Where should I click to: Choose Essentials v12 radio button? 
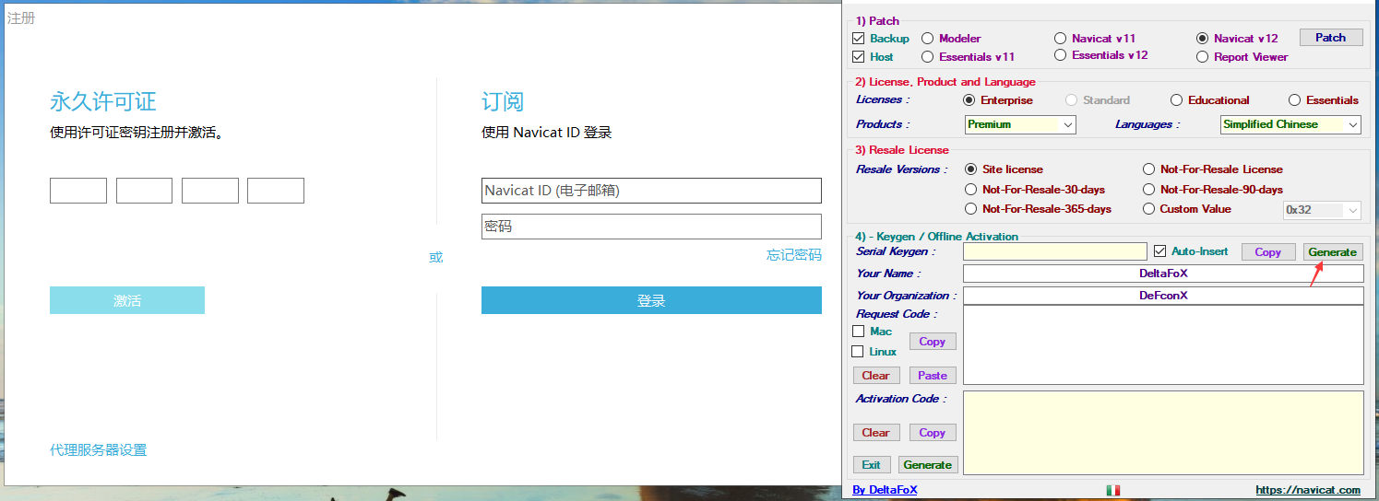[x=1062, y=55]
